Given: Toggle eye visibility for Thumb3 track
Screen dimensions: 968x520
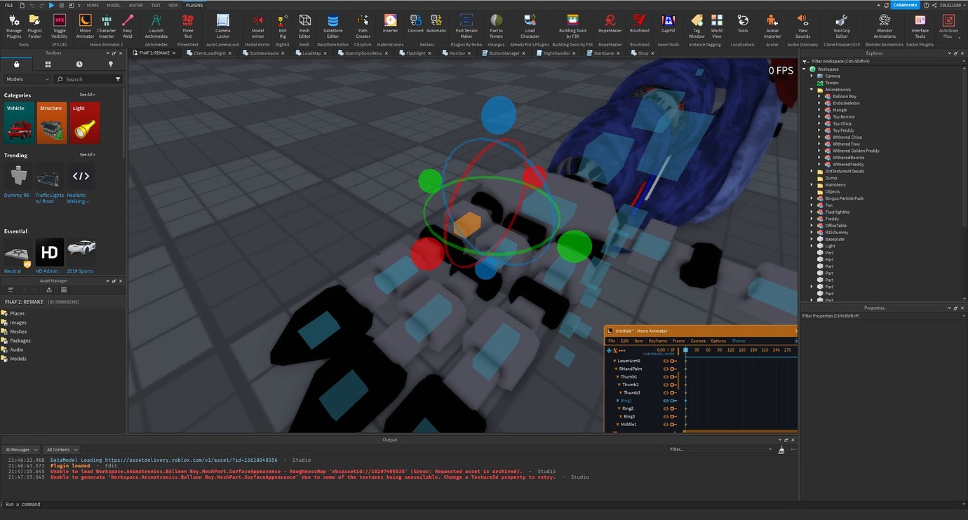Looking at the screenshot, I should 666,392.
